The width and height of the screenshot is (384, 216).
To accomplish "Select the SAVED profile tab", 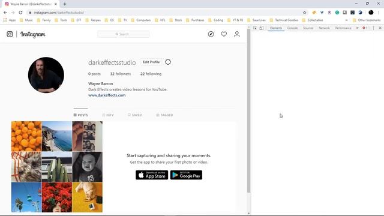I will [x=134, y=115].
